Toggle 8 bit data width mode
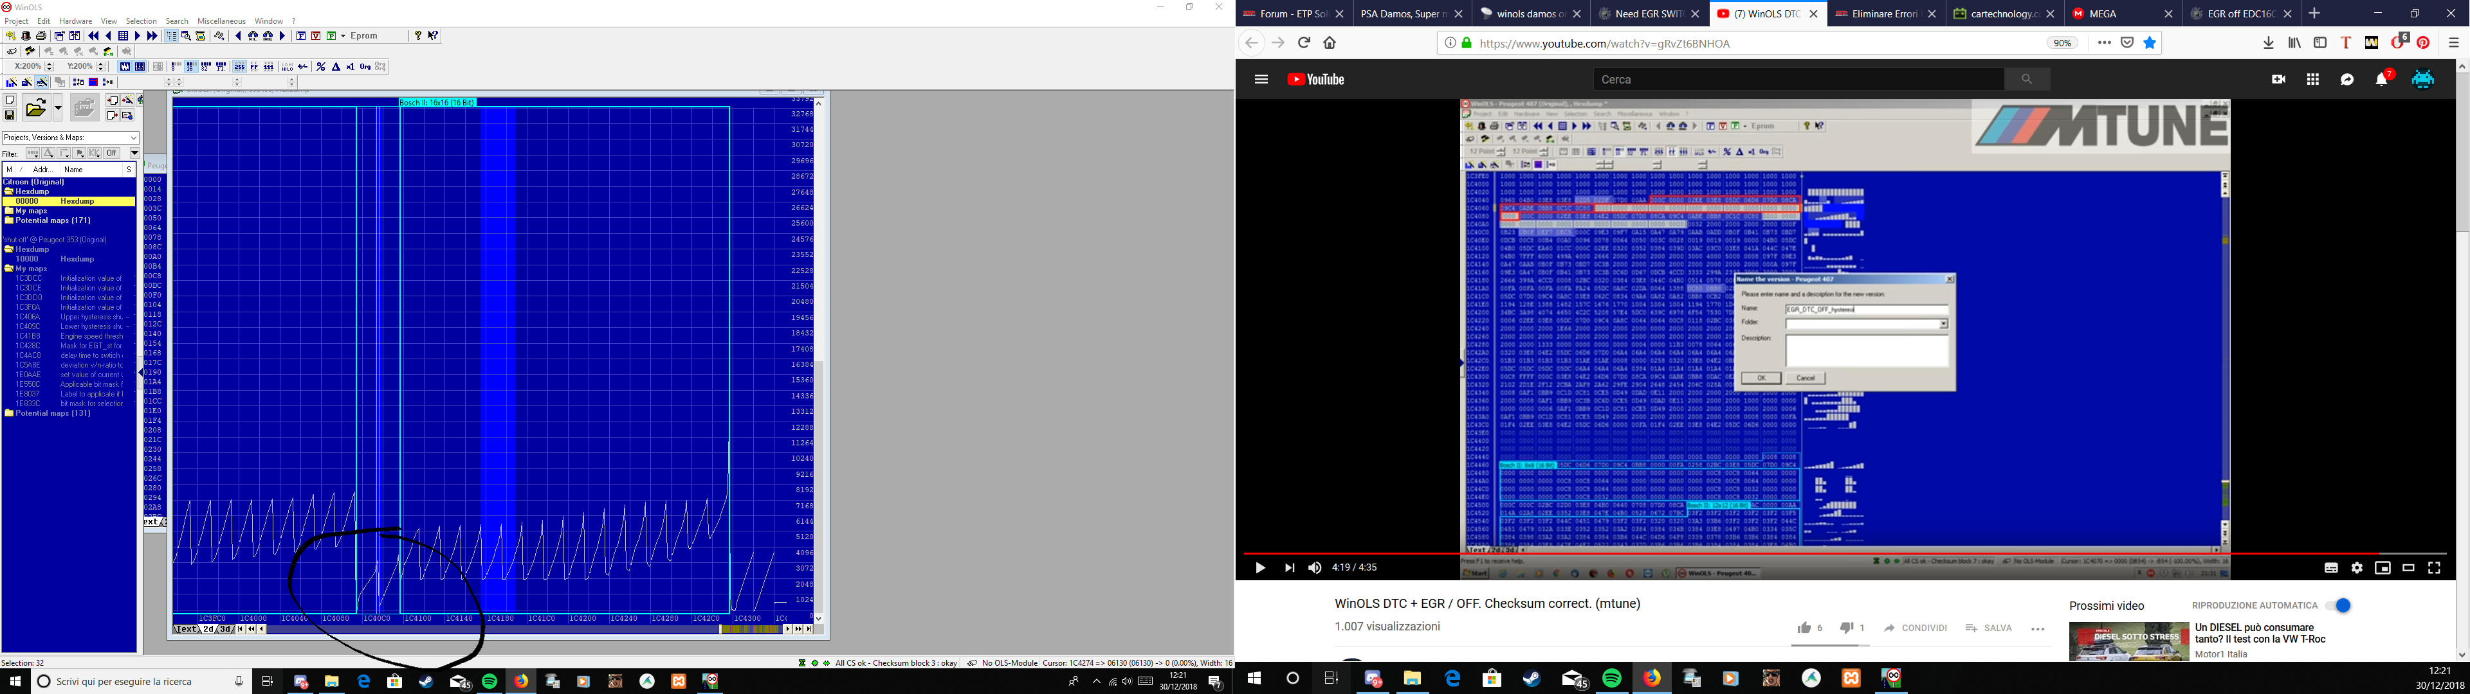Viewport: 2470px width, 694px height. pos(176,67)
